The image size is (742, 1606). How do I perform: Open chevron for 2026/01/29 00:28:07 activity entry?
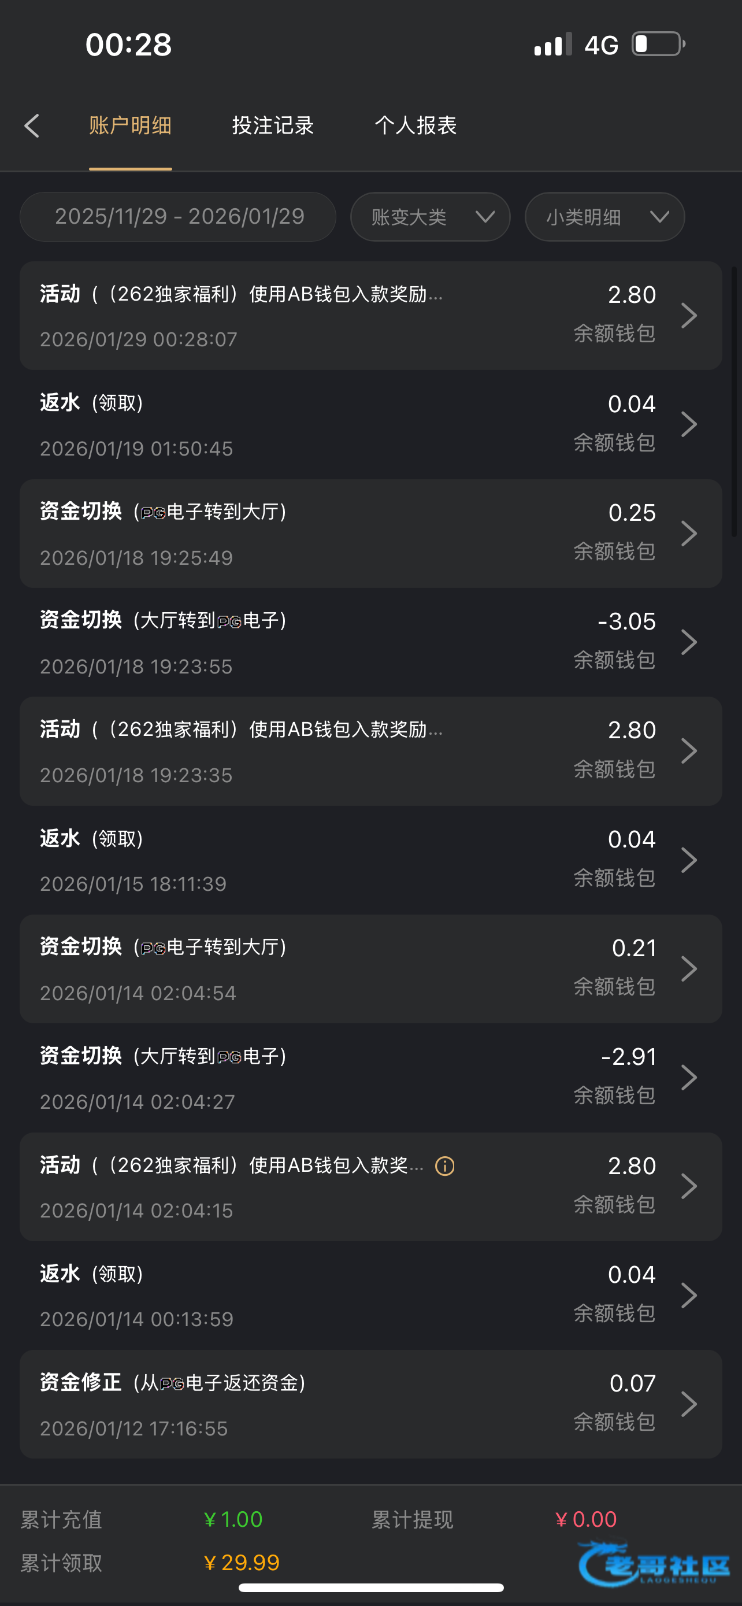pyautogui.click(x=688, y=316)
